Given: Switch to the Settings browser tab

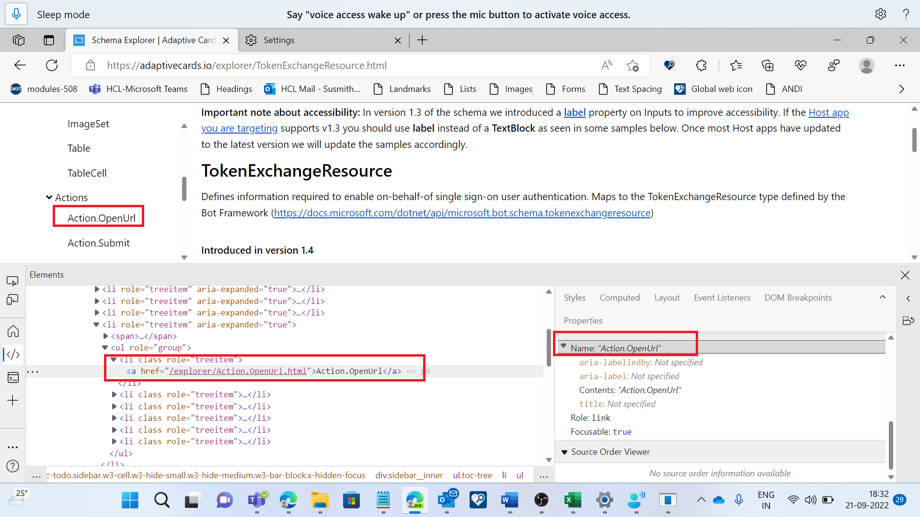Looking at the screenshot, I should point(279,40).
